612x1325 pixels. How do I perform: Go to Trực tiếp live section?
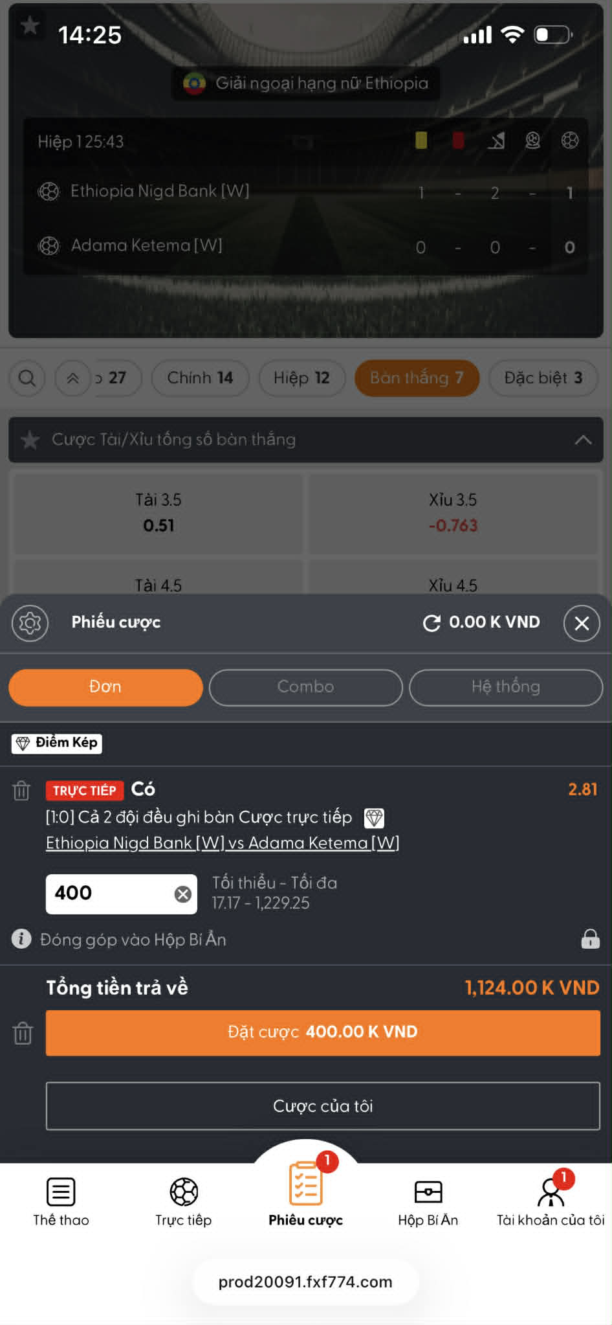point(184,1202)
